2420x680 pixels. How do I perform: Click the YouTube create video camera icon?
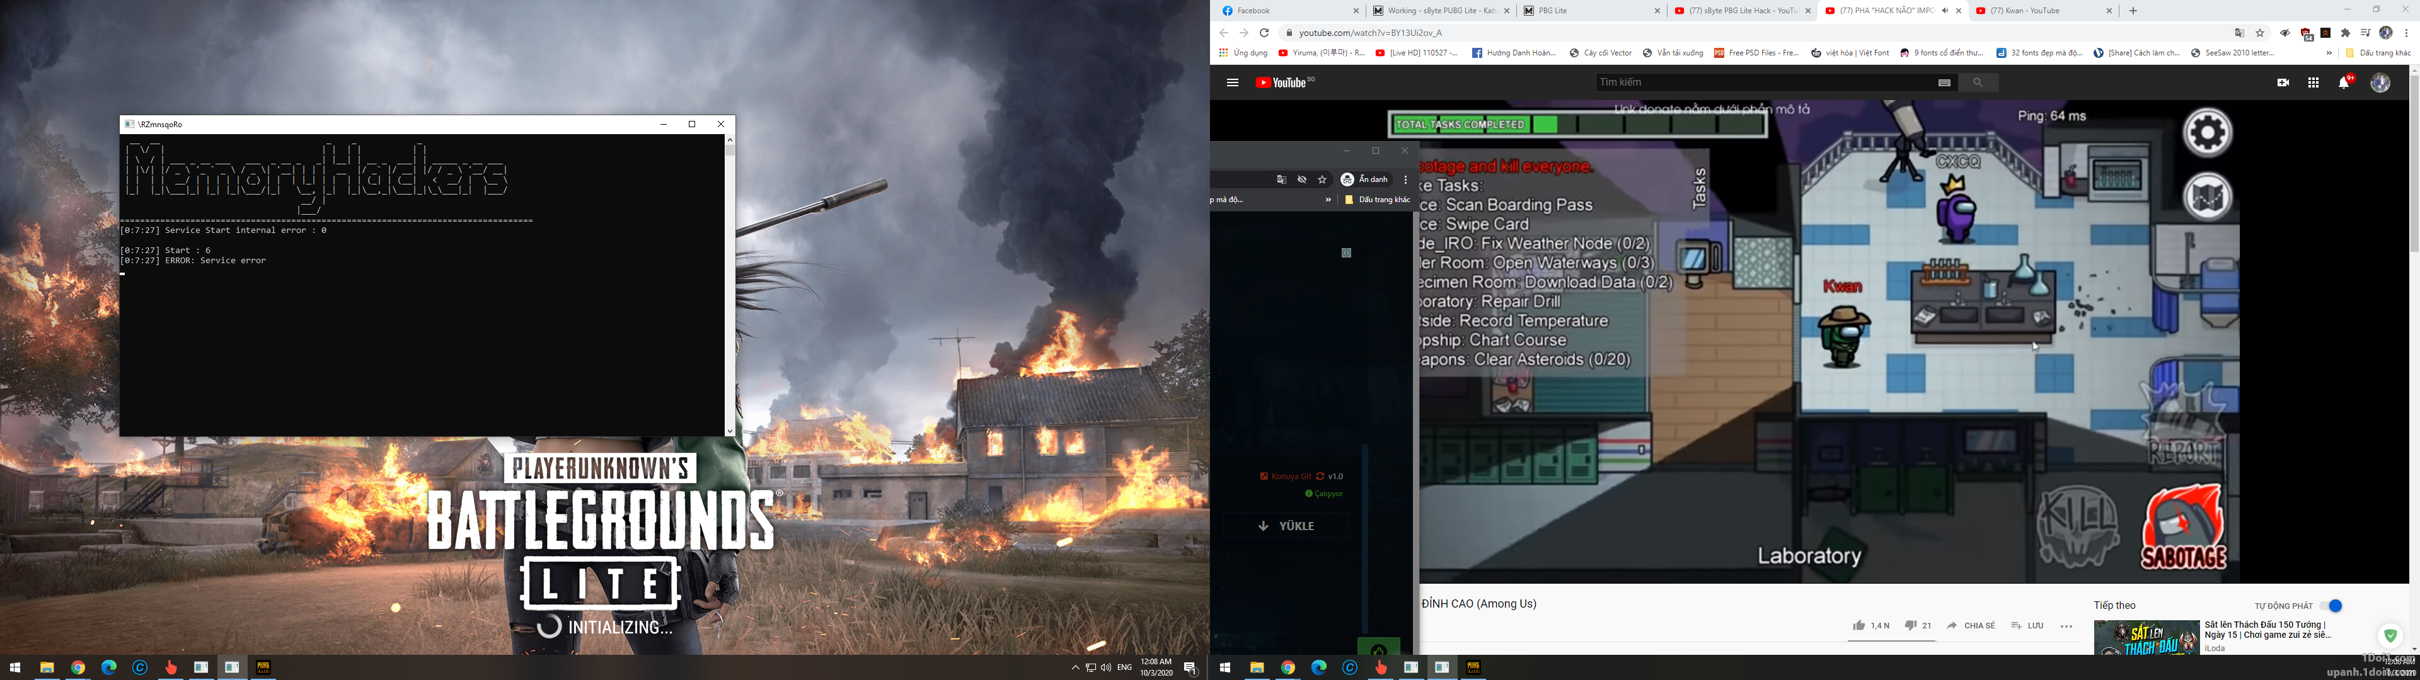pos(2283,82)
